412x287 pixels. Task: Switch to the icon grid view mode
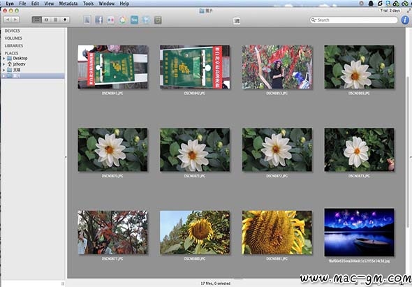tap(37, 20)
